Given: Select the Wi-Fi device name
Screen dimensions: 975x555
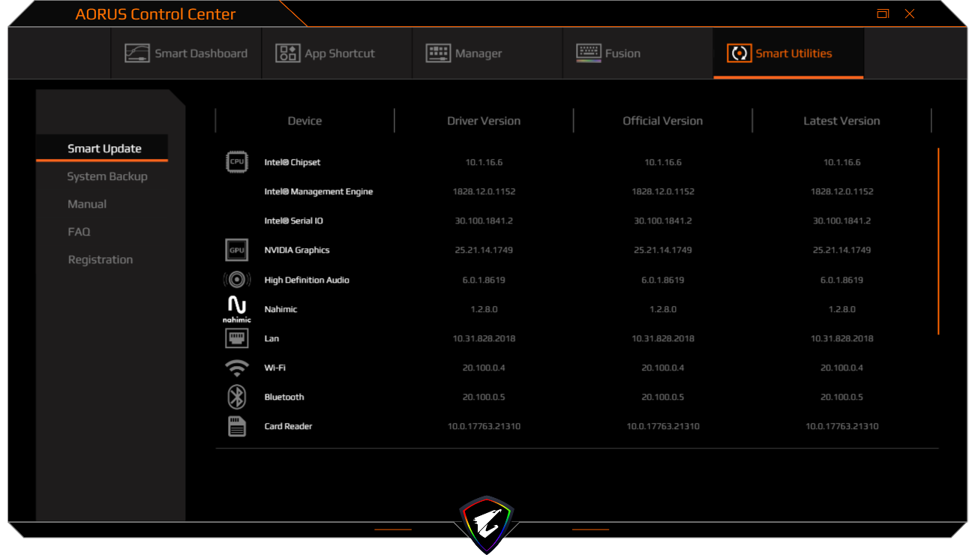Looking at the screenshot, I should coord(274,367).
